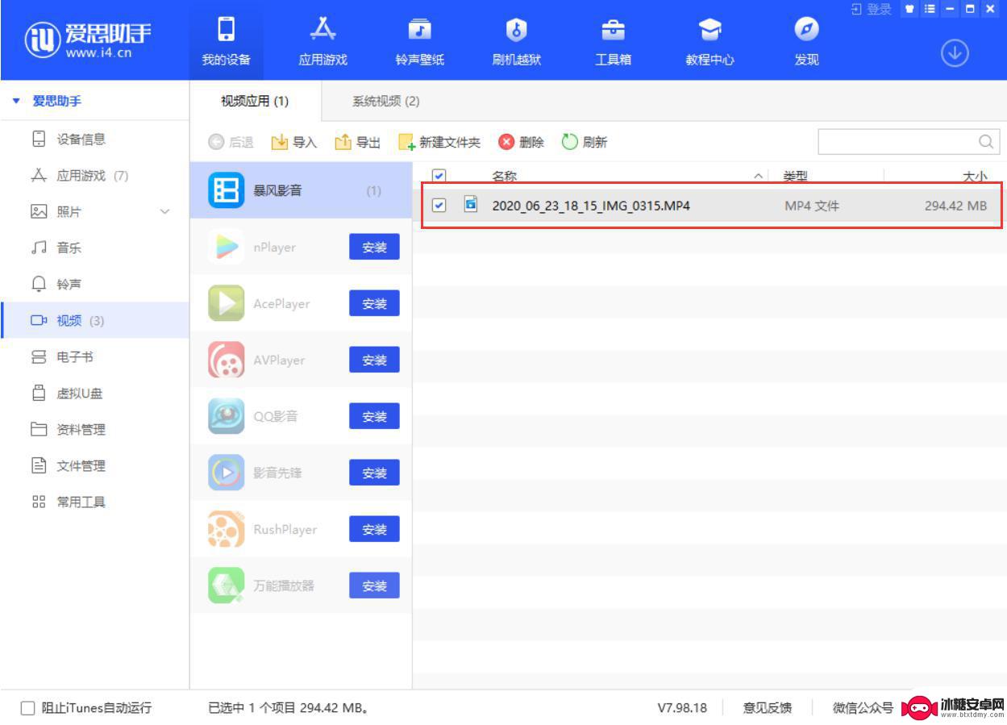Open the 教程中心 tutorial center
The width and height of the screenshot is (1007, 725).
coord(709,41)
